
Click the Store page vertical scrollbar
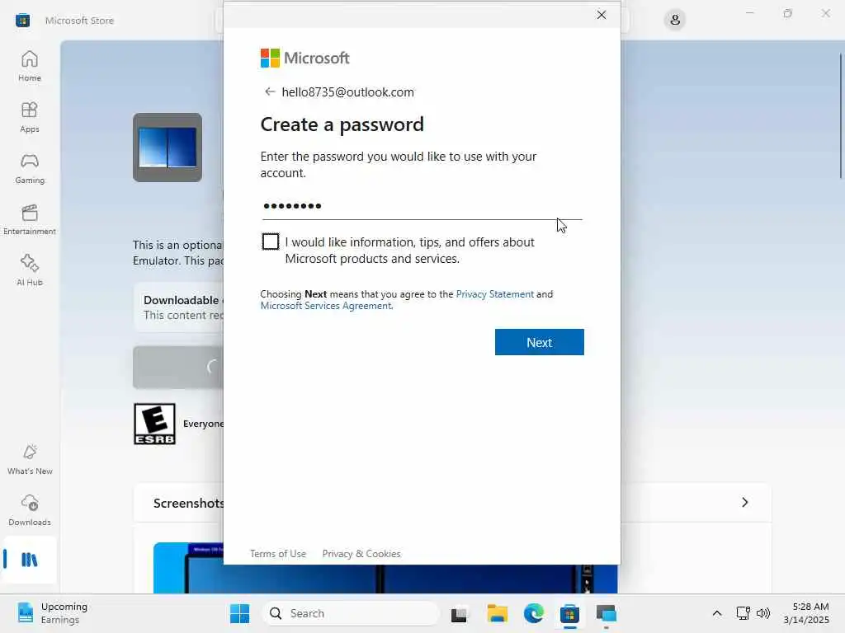[x=841, y=115]
